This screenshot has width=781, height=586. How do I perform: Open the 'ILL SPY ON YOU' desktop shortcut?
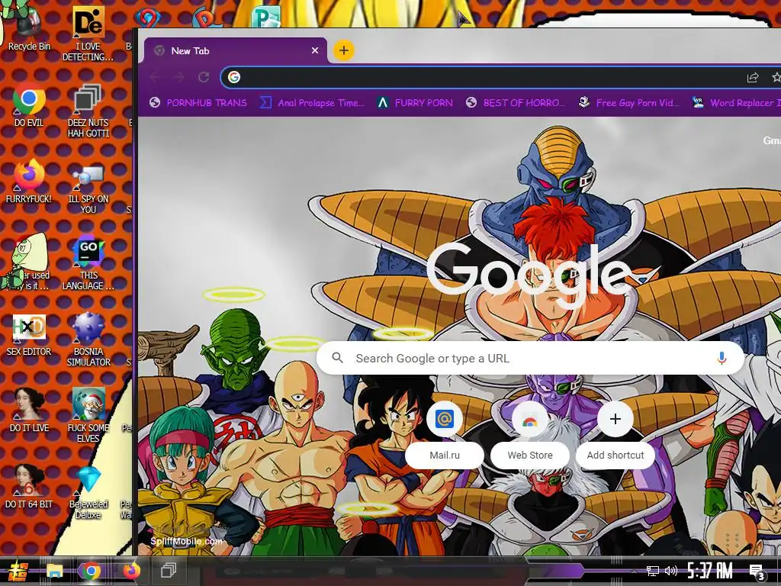click(x=88, y=188)
